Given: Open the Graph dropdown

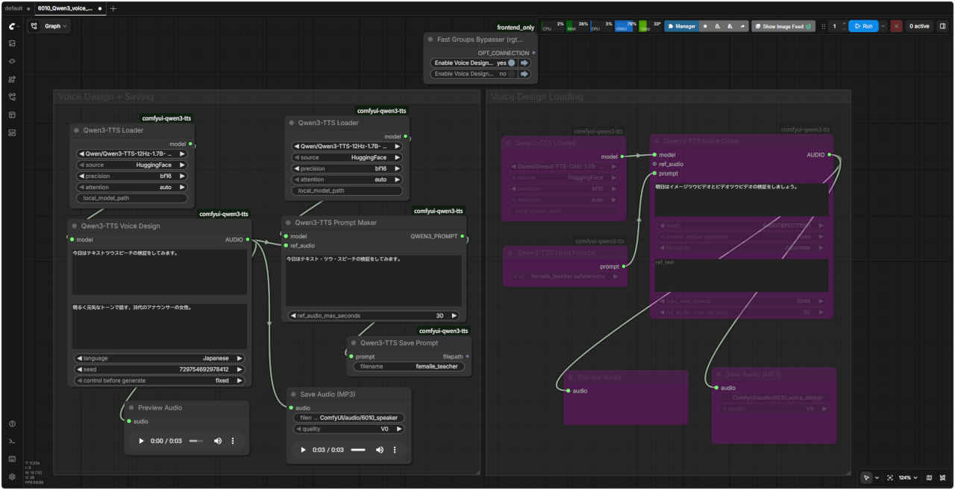Looking at the screenshot, I should (49, 26).
